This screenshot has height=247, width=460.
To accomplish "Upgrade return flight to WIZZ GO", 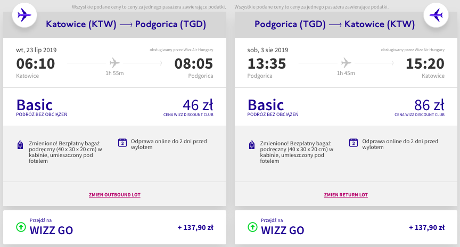I will (x=282, y=230).
